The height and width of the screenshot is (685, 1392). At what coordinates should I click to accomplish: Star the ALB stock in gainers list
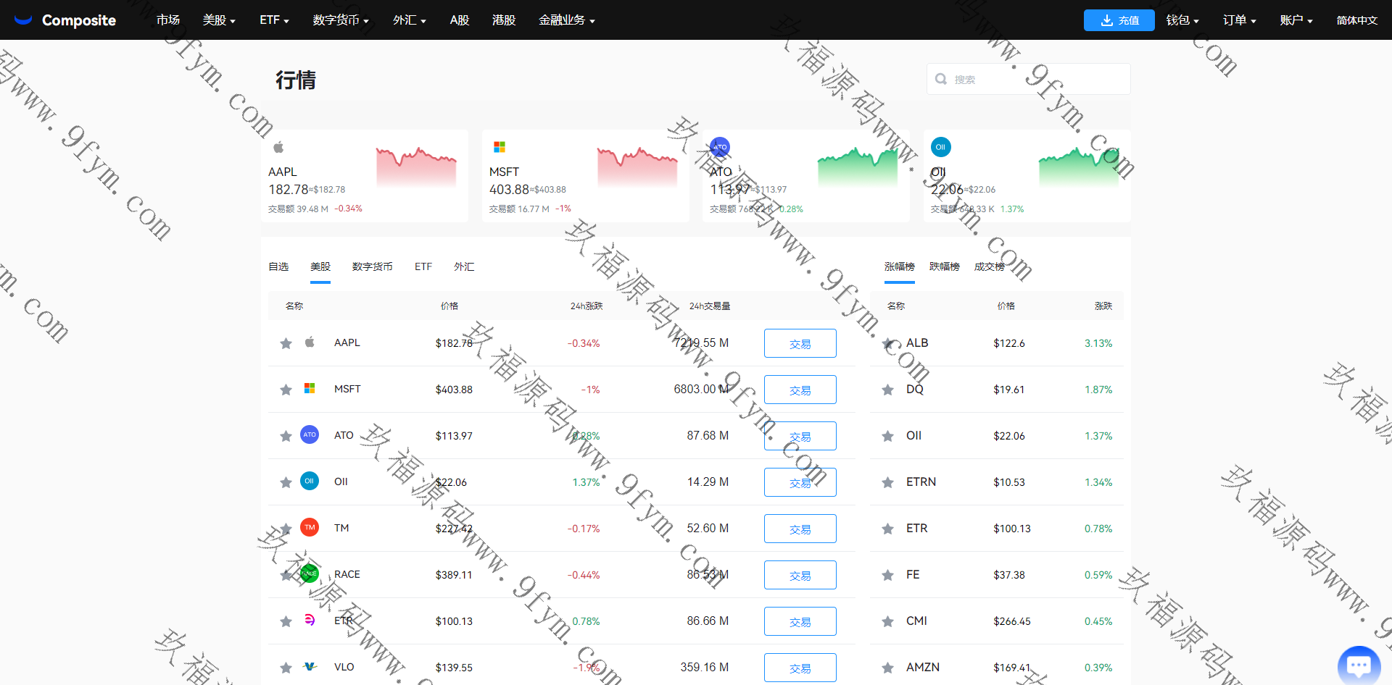[887, 343]
